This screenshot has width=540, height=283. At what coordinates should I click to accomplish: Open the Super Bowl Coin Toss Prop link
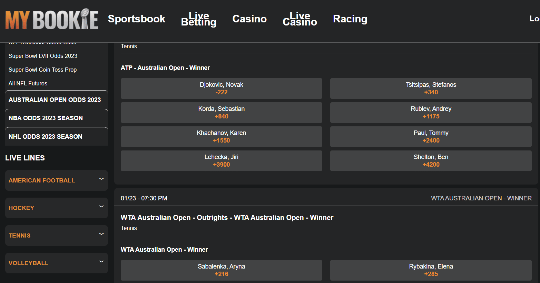42,70
